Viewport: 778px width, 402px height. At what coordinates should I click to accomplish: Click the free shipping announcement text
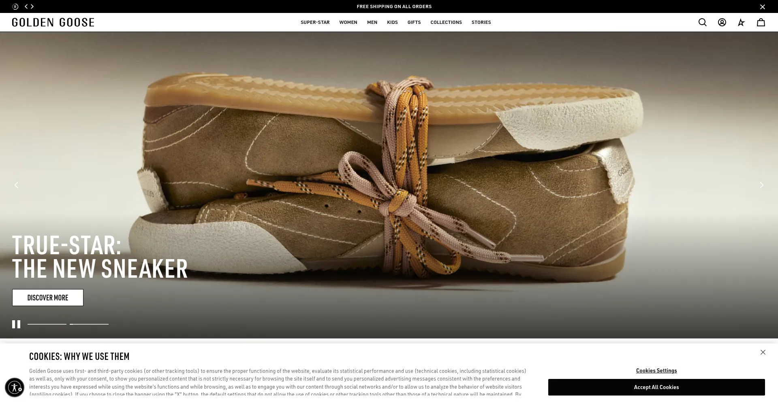(394, 6)
